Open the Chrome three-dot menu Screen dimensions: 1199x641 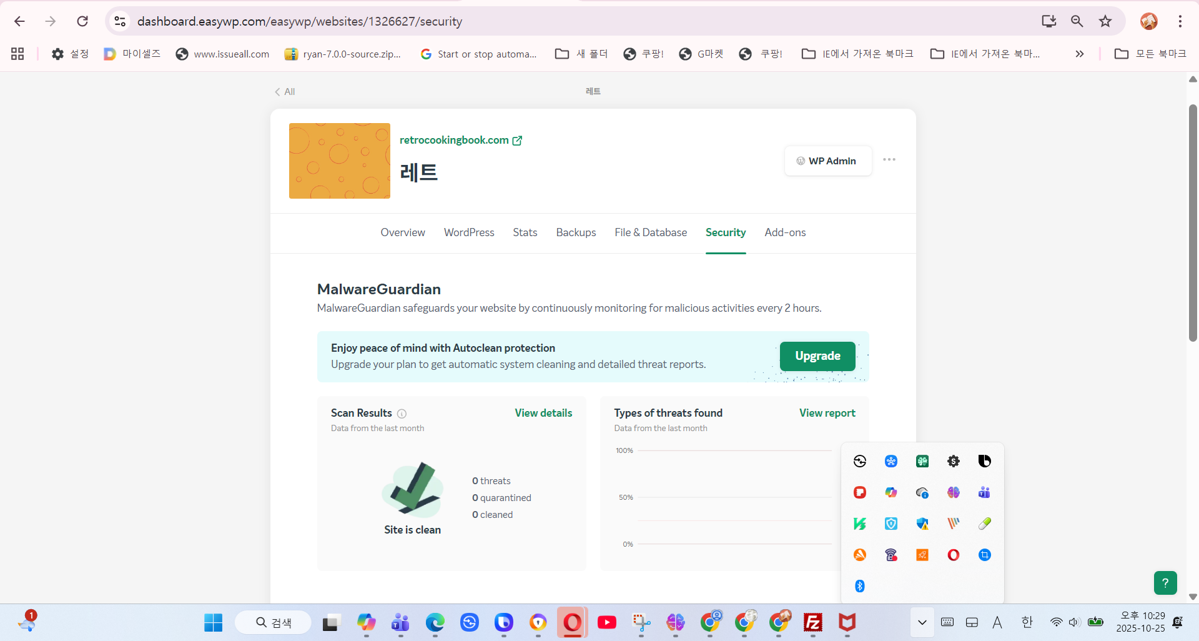tap(1180, 21)
